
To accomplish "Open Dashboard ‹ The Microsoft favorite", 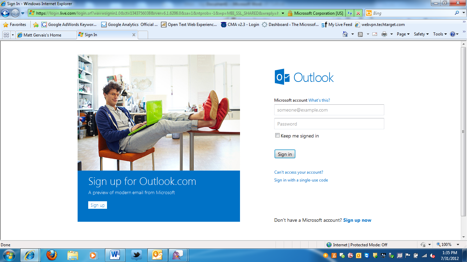I will [x=290, y=25].
